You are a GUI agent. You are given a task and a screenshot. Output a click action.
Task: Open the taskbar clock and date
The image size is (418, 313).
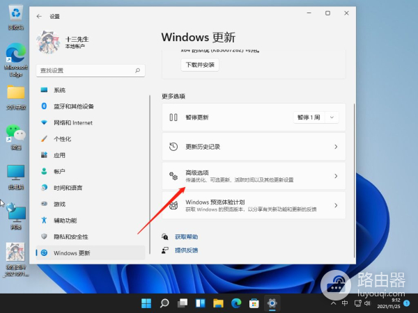click(x=389, y=303)
